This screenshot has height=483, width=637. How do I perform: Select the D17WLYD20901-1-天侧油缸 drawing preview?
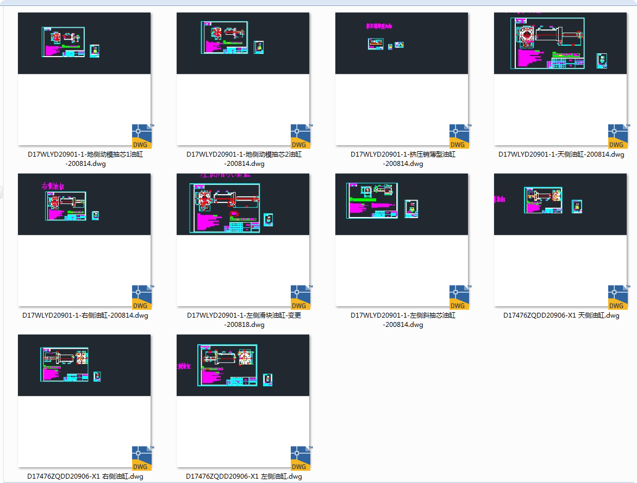(560, 44)
